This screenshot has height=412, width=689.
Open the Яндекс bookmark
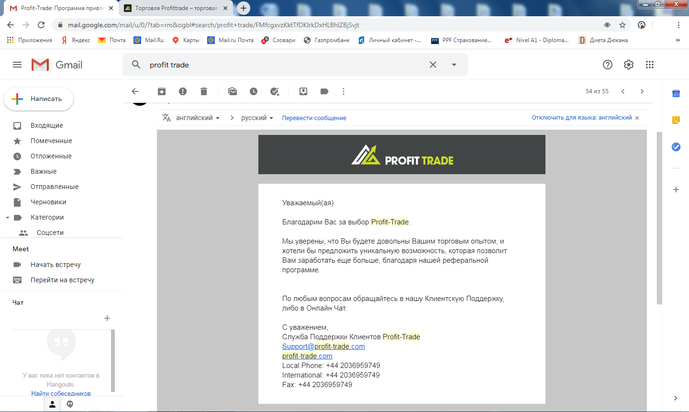pos(76,40)
